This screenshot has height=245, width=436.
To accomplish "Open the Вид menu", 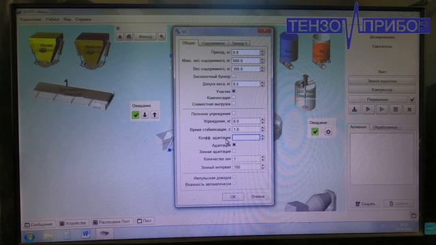I will [x=67, y=20].
